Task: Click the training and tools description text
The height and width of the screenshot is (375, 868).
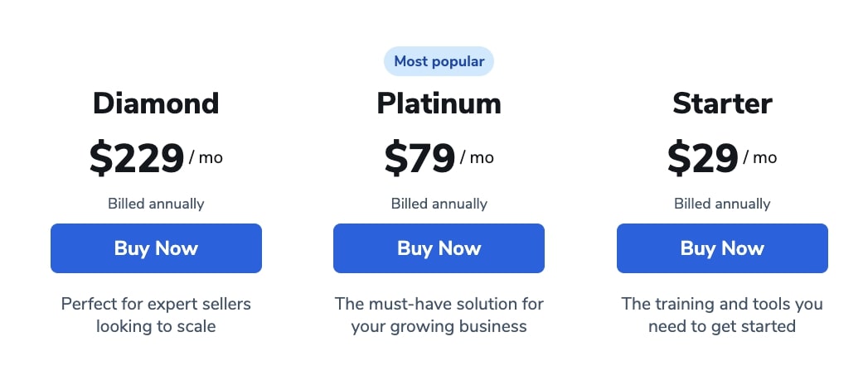Action: 722,315
